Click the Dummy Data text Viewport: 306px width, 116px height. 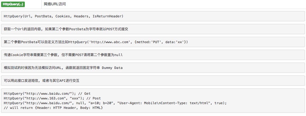(112, 68)
